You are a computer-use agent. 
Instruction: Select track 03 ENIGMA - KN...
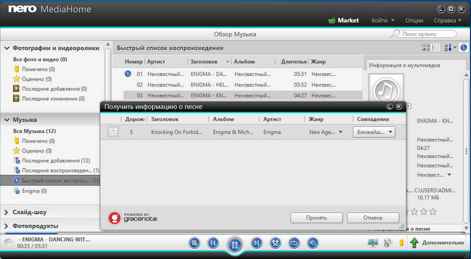243,95
